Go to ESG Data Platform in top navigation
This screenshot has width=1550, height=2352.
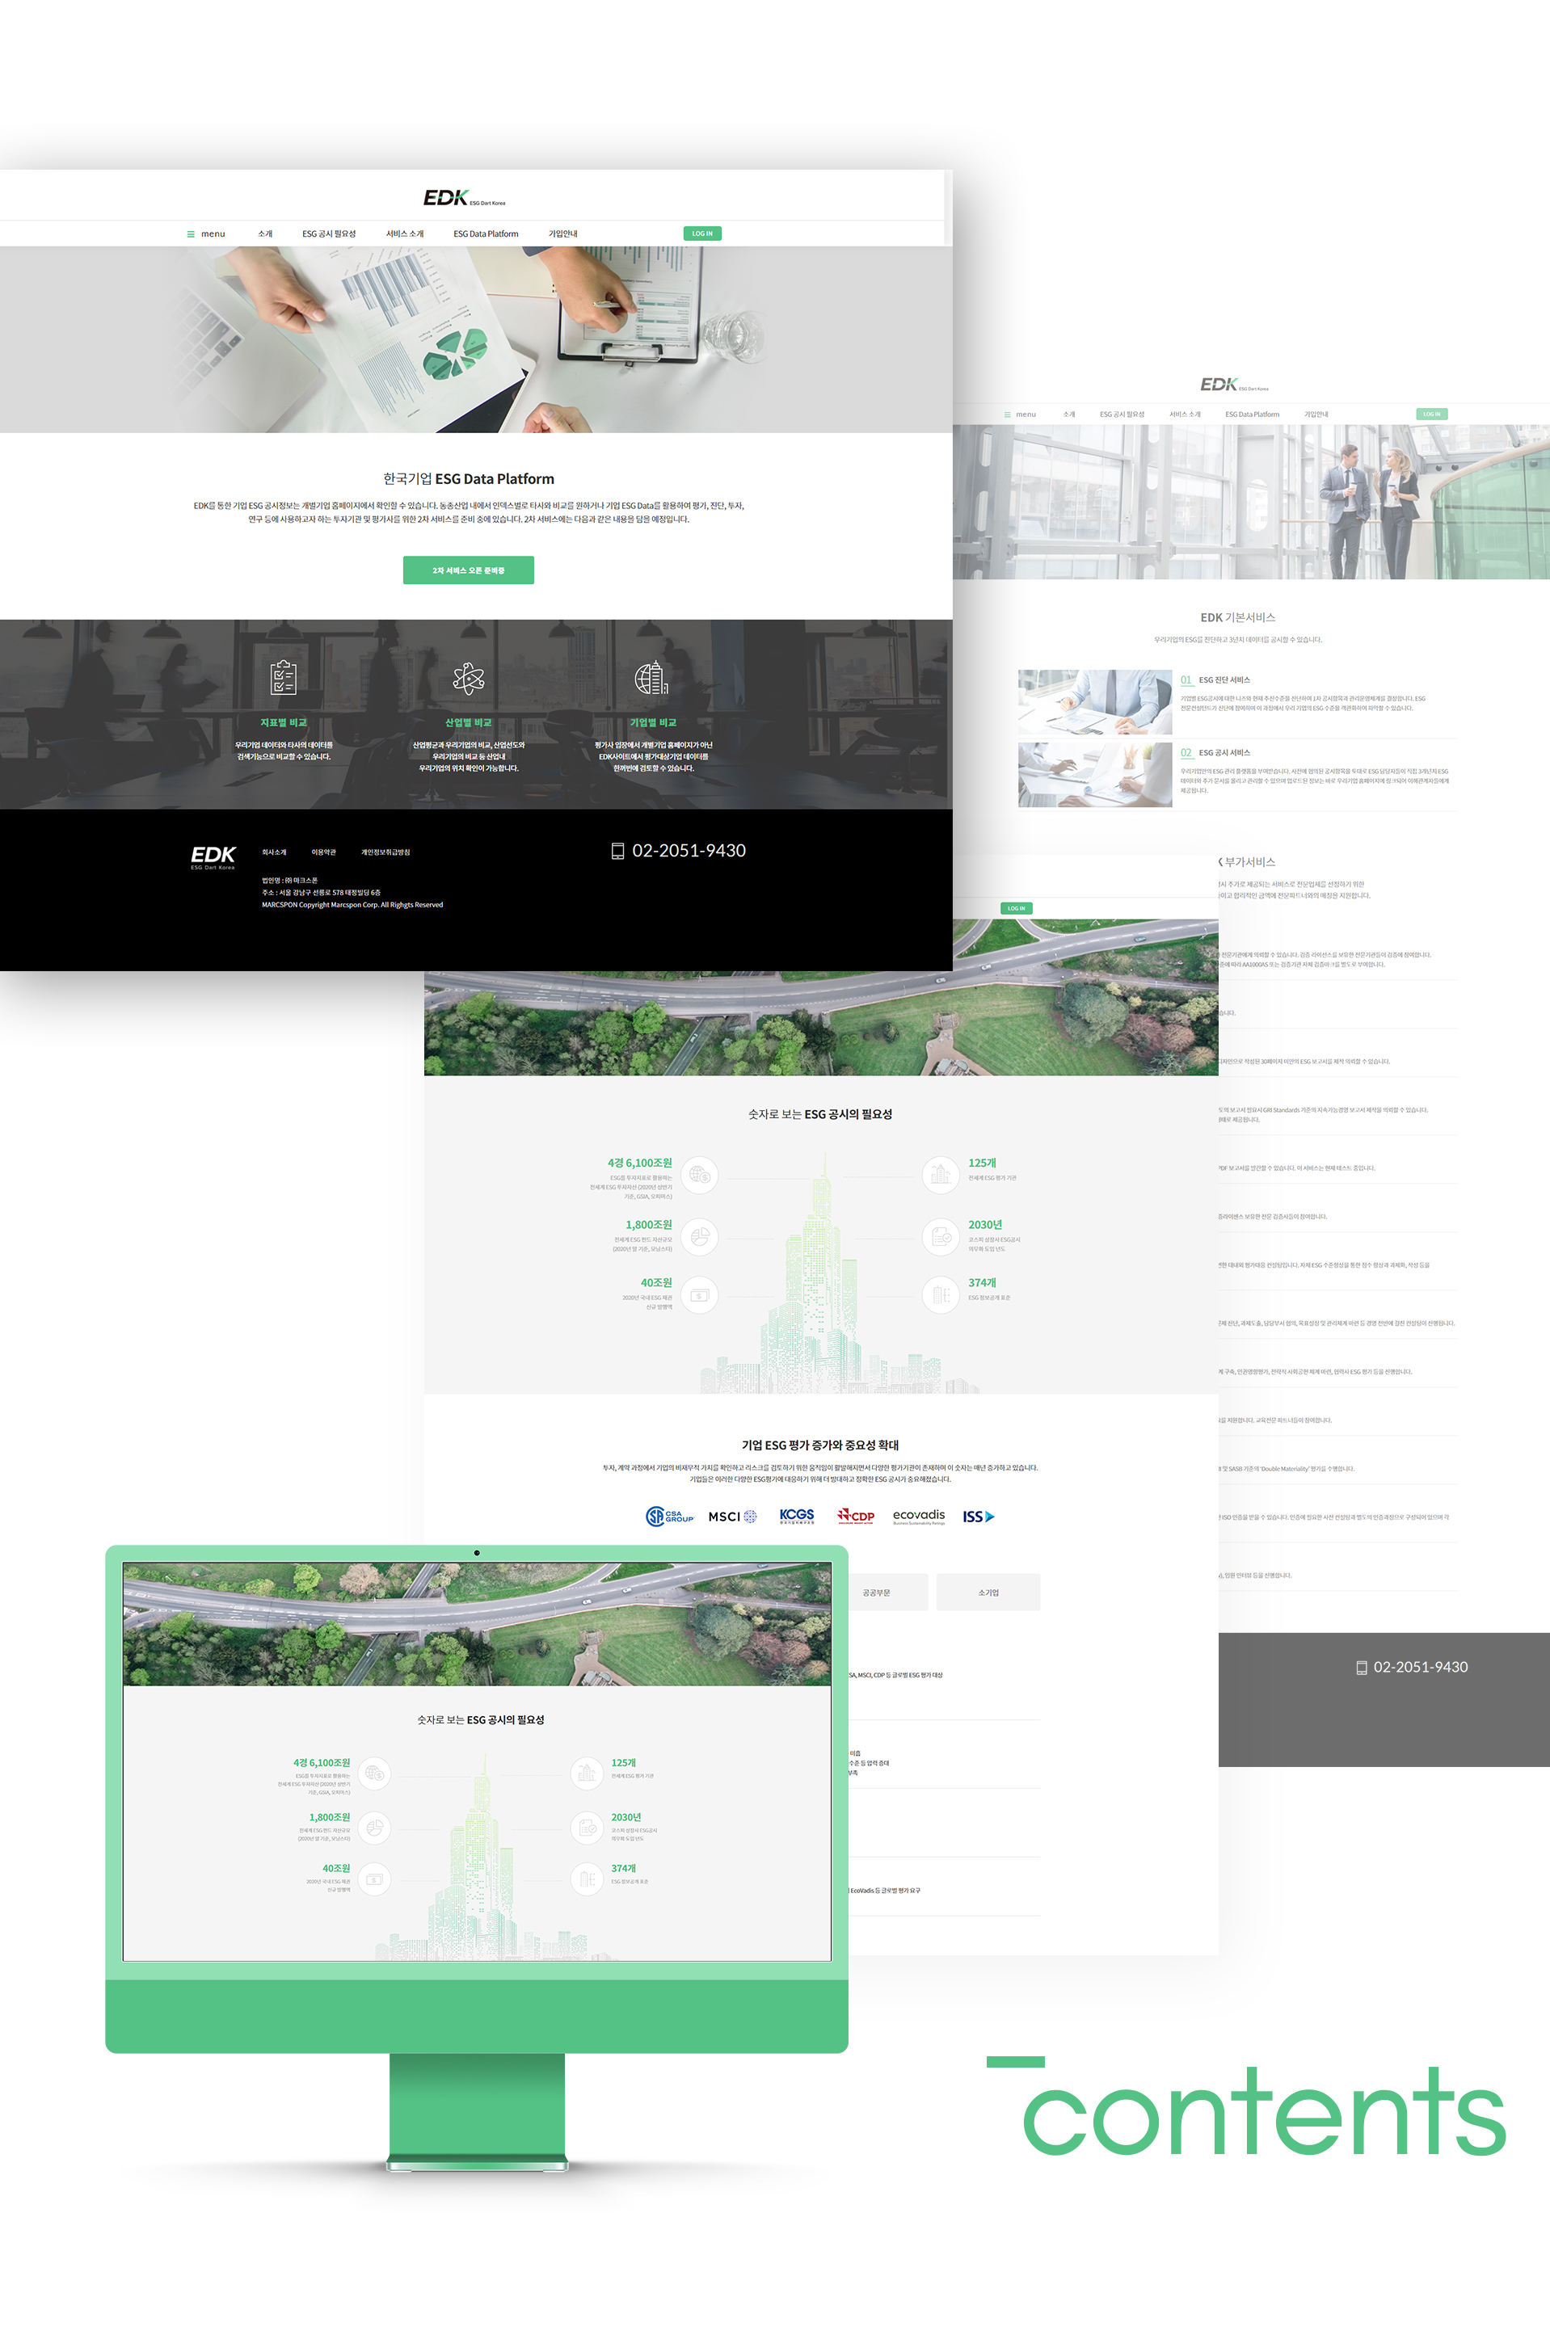486,234
